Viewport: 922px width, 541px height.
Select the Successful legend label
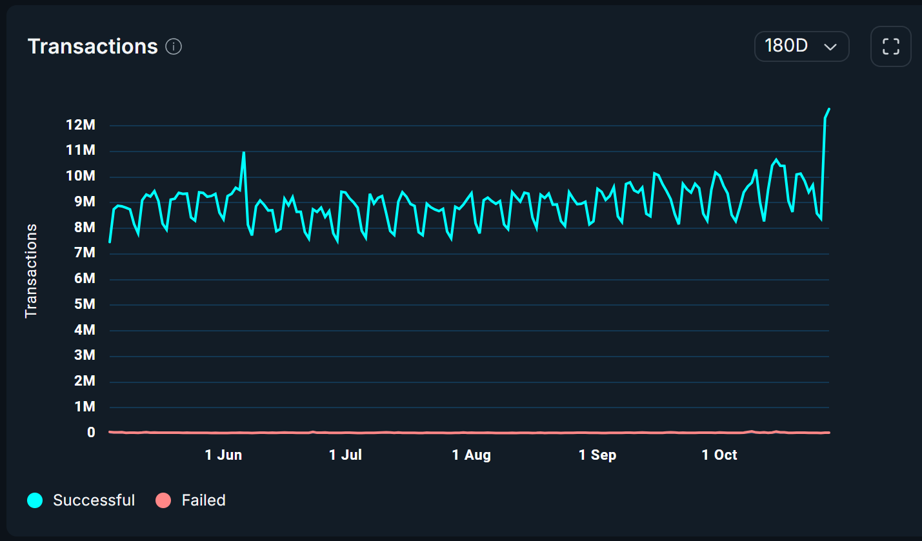point(95,500)
